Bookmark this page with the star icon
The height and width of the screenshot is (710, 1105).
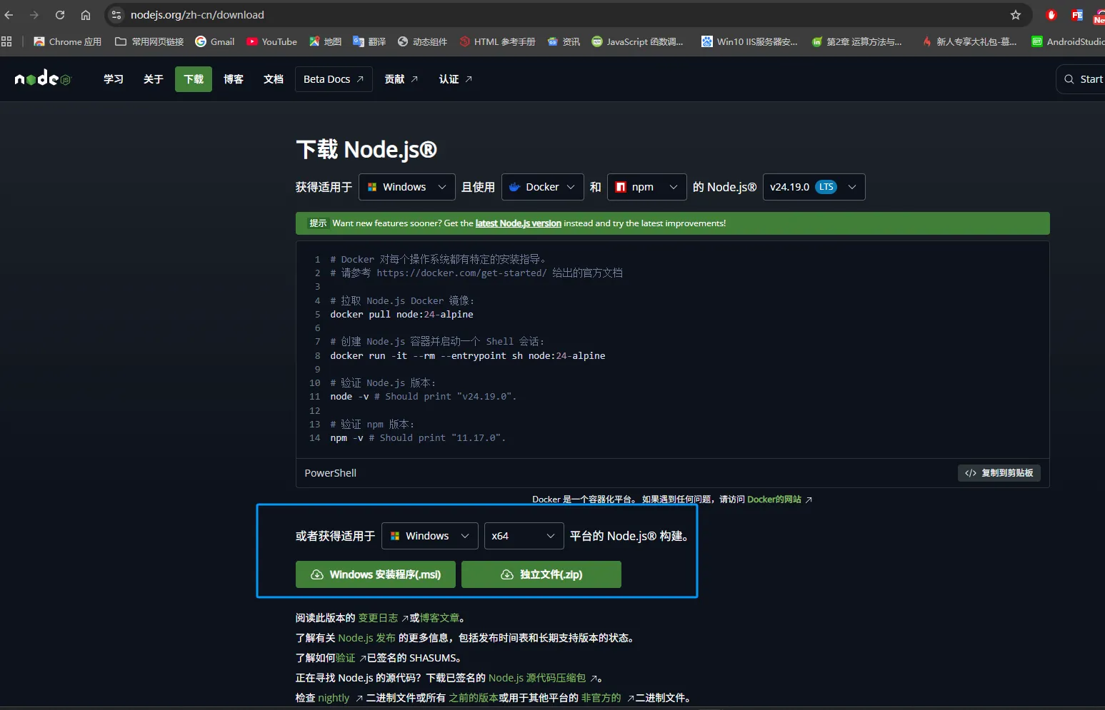coord(1016,15)
